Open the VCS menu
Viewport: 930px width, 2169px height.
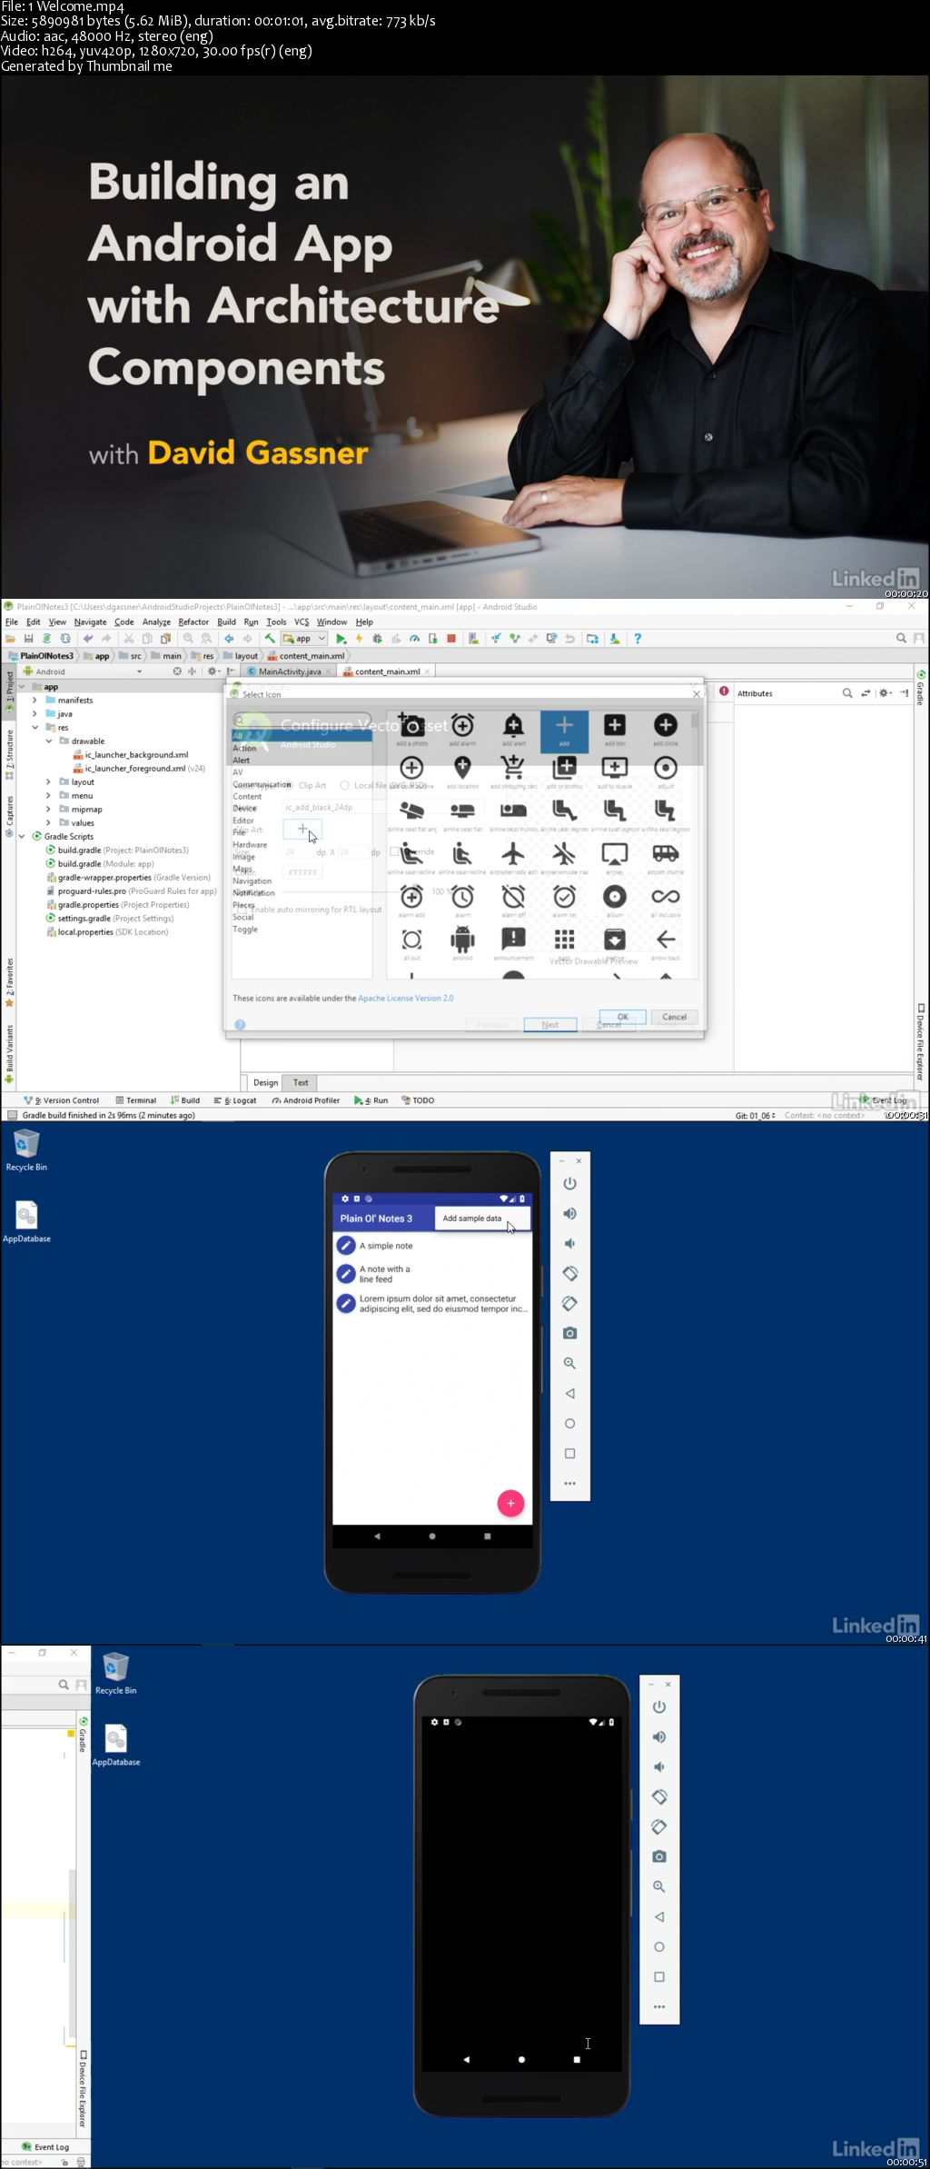[x=302, y=622]
